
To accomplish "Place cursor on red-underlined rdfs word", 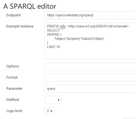I will coord(63,26).
